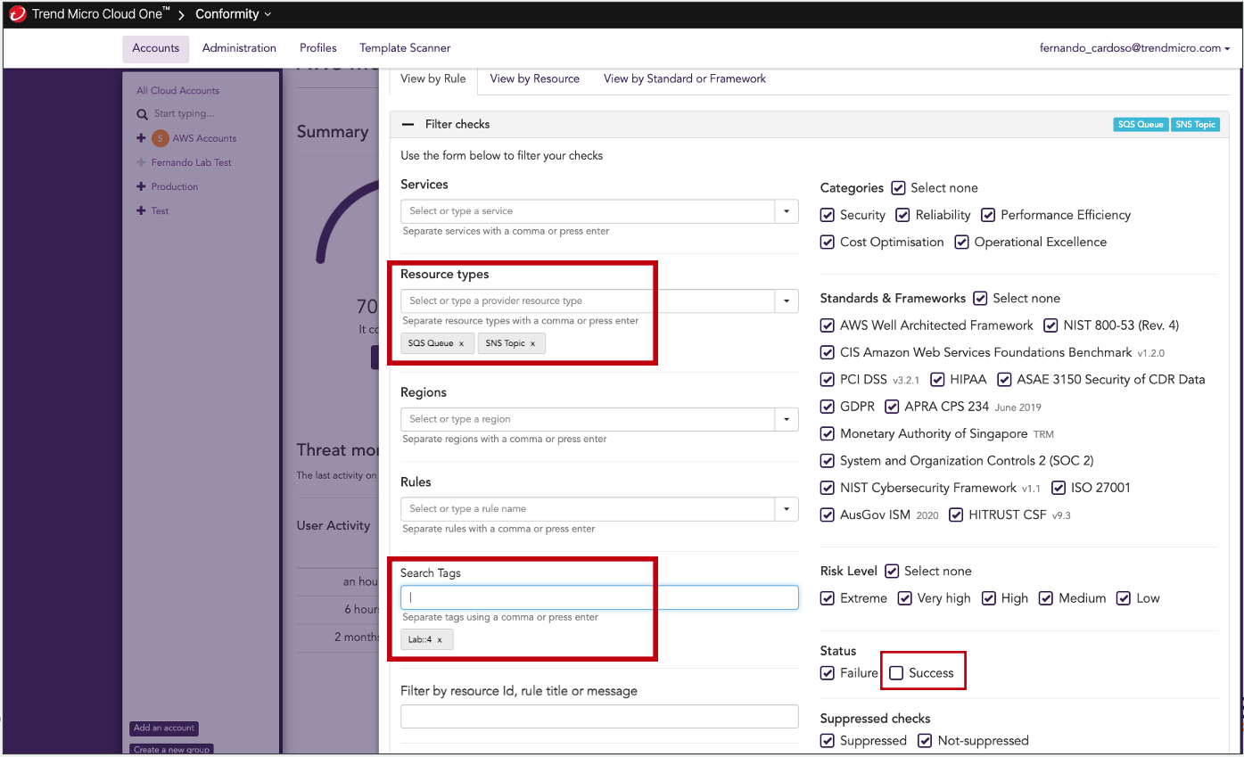The width and height of the screenshot is (1244, 757).
Task: Open the Conformity product dropdown
Action: point(233,14)
